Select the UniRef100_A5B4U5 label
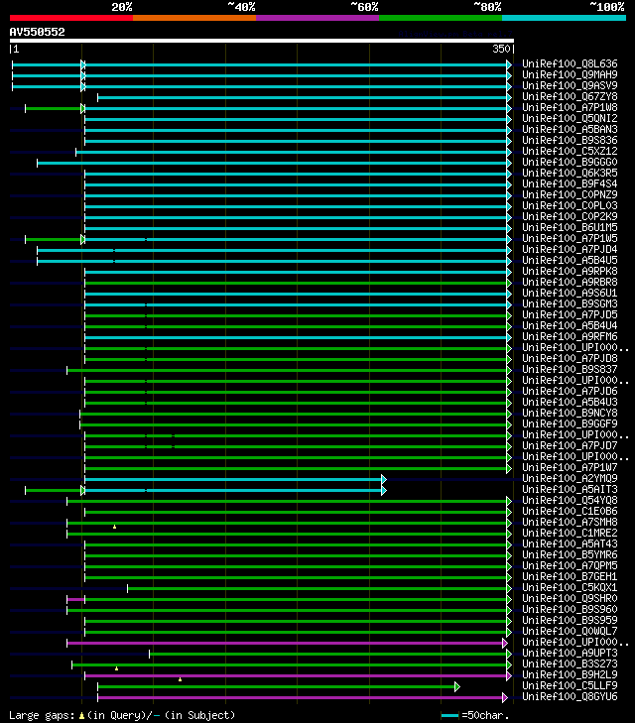 (570, 261)
